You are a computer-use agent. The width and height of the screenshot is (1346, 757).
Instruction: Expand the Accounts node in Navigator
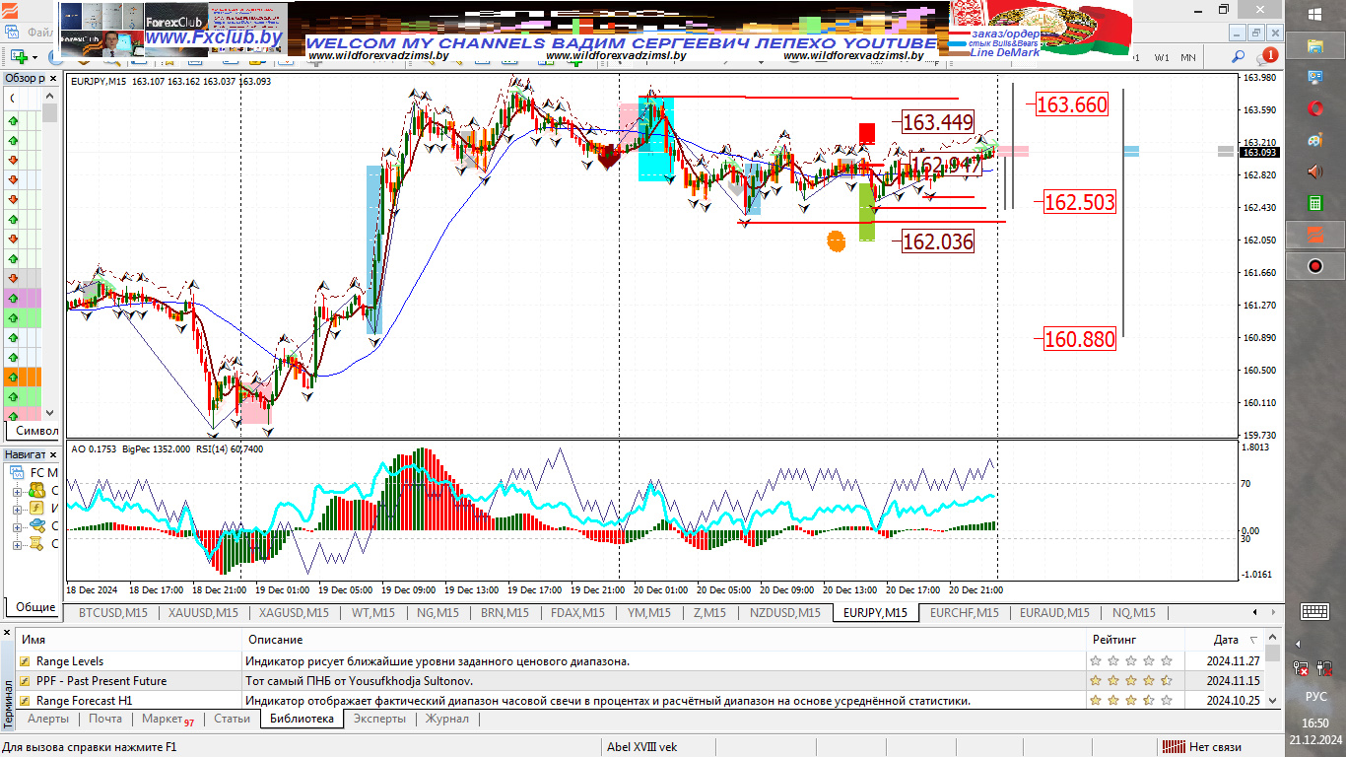pos(17,490)
